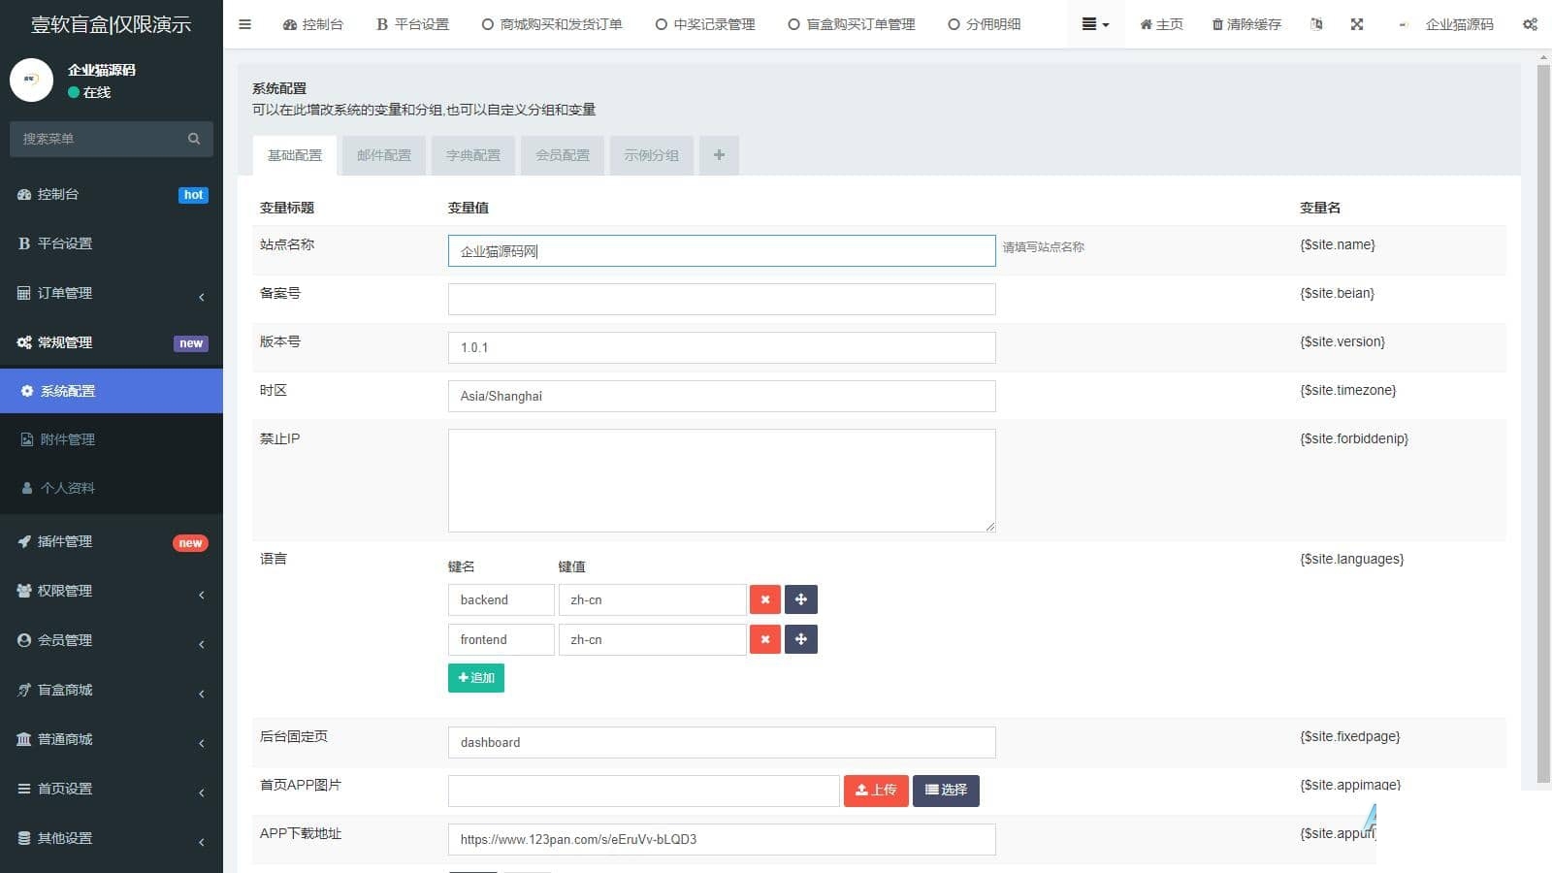Click the search magnifier icon in sidebar

194,139
